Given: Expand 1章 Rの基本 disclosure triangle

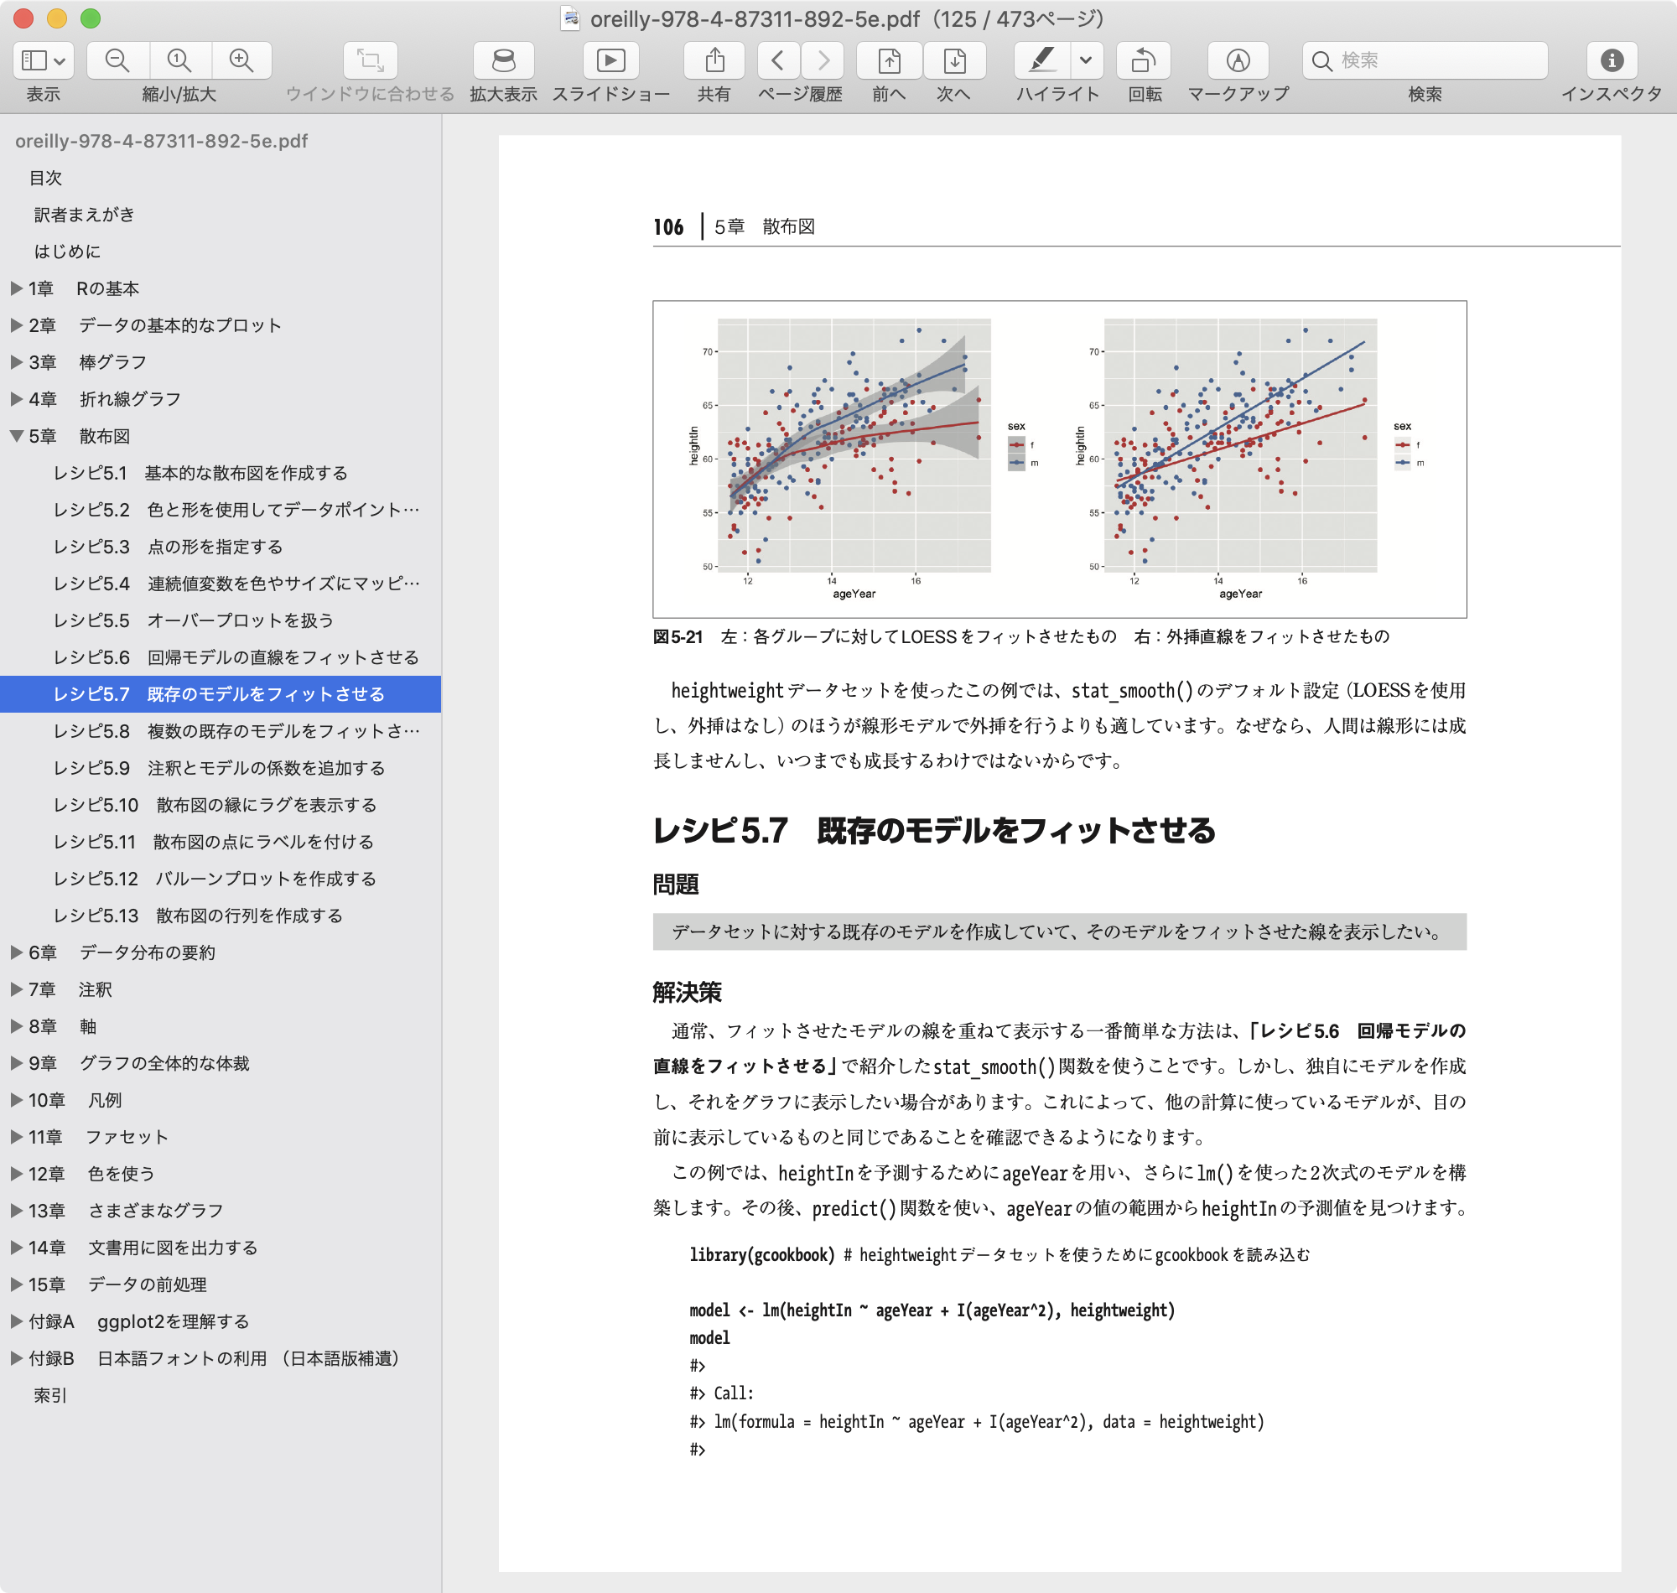Looking at the screenshot, I should (x=16, y=288).
